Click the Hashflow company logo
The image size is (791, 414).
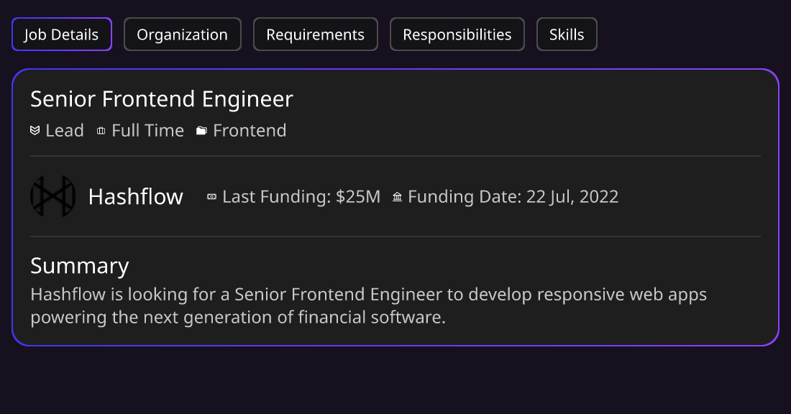(x=53, y=196)
